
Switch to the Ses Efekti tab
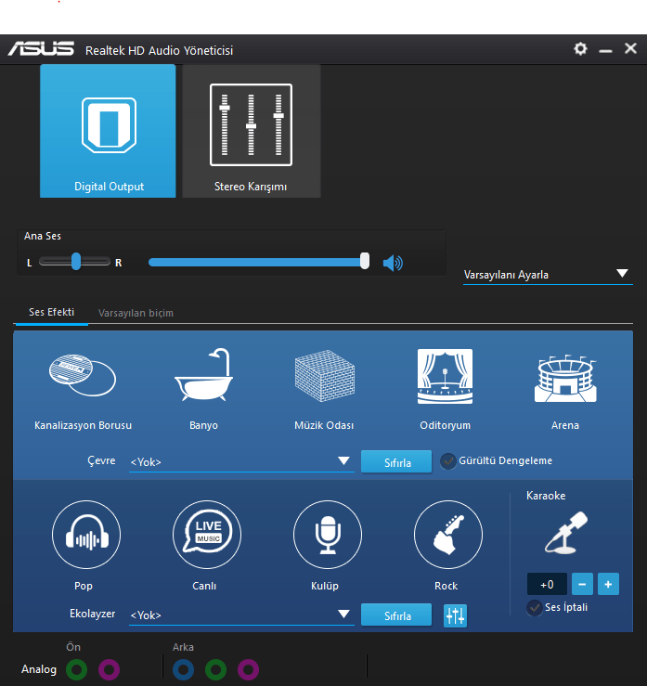(x=51, y=312)
